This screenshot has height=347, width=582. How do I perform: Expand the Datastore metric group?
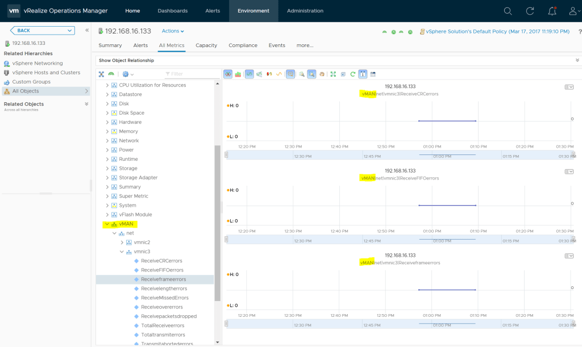[107, 94]
